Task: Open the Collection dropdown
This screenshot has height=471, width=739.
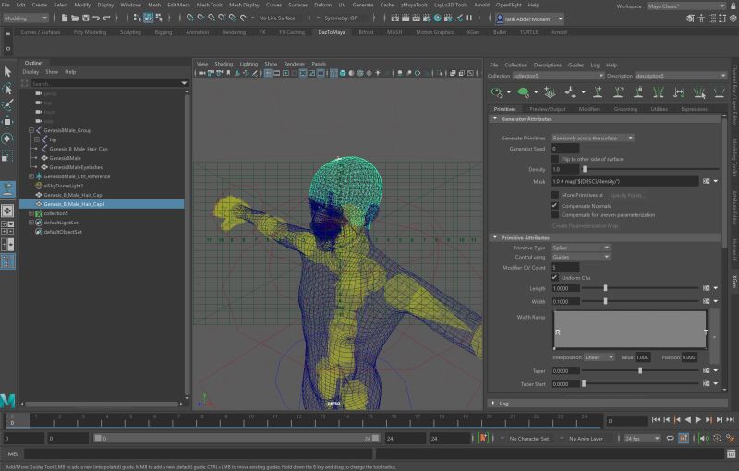Action: click(558, 76)
